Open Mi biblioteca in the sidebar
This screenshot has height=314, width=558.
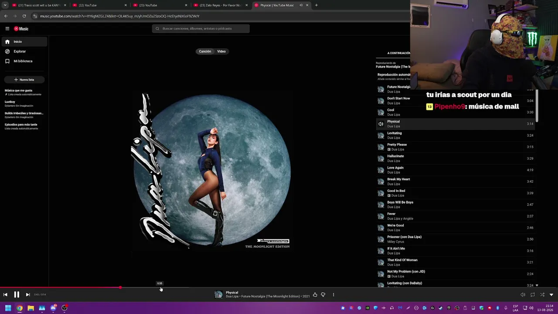[x=24, y=61]
